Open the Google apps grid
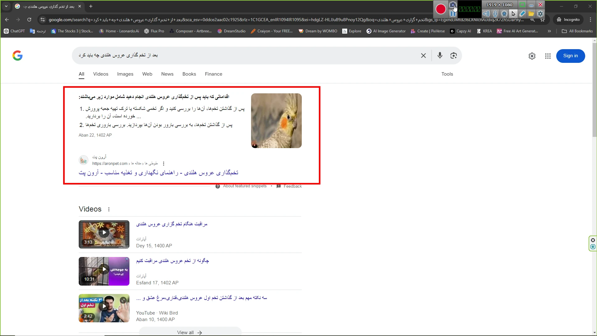Screen dimensions: 597x336 point(548,56)
